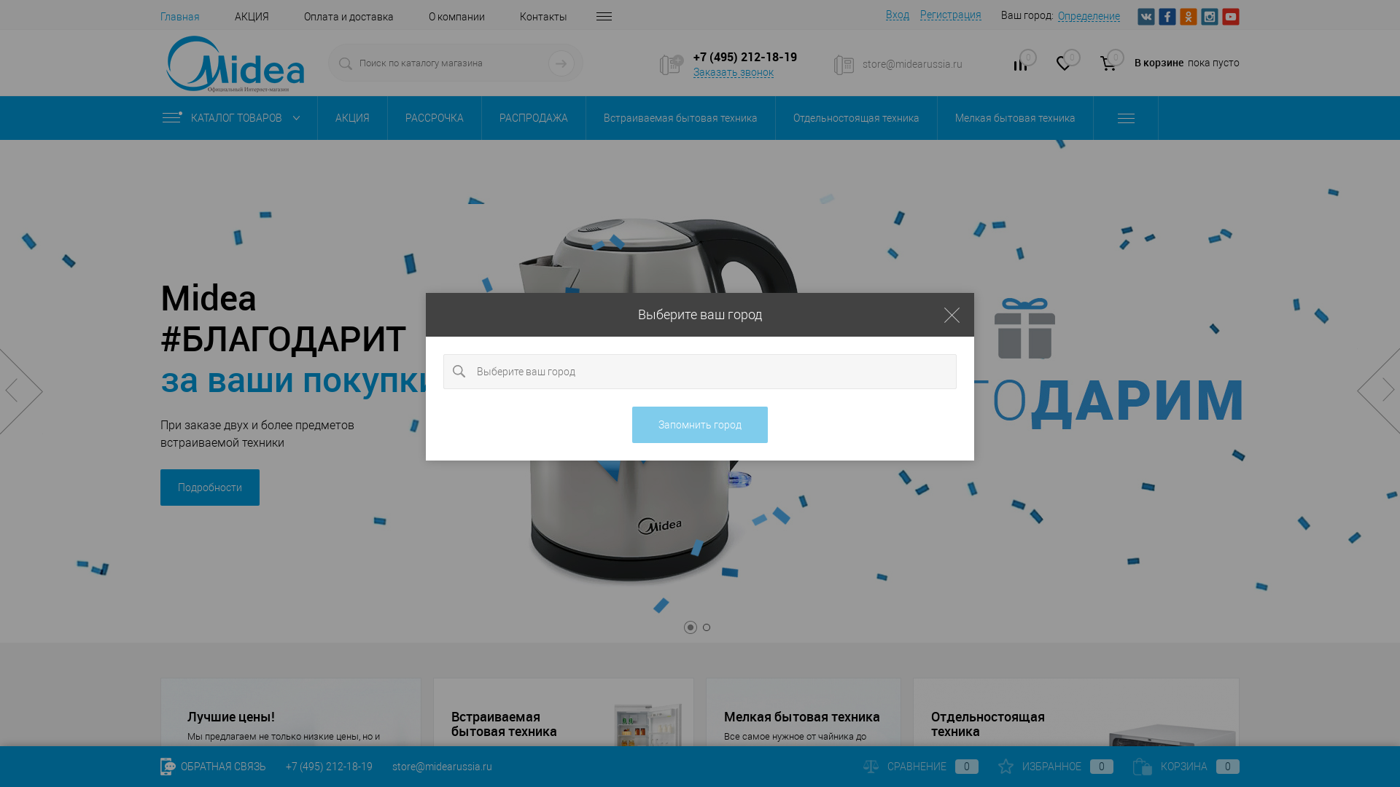1400x787 pixels.
Task: Click the Регистрация link
Action: 951,15
